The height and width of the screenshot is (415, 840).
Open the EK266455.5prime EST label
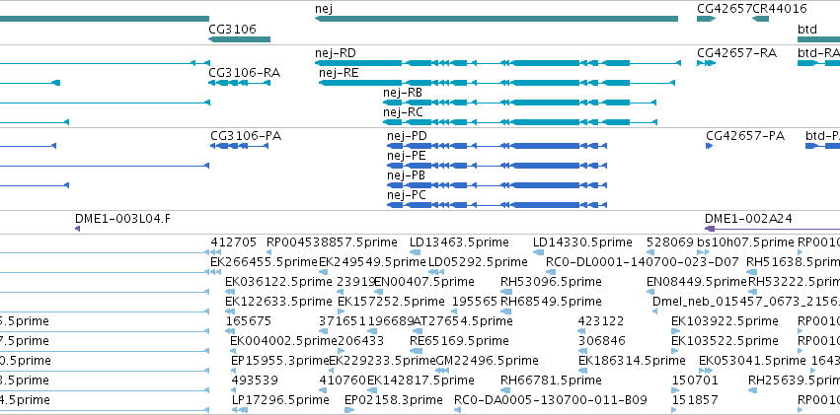(x=265, y=262)
